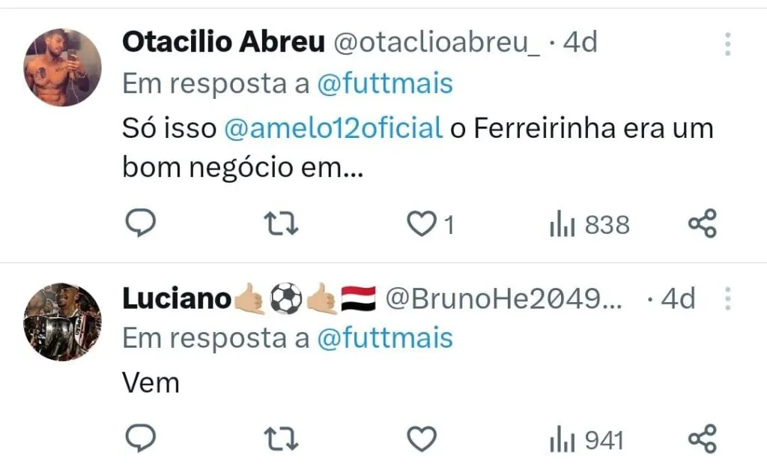Screen dimensions: 767x470
Task: View analytics showing 941 views
Action: coord(586,440)
